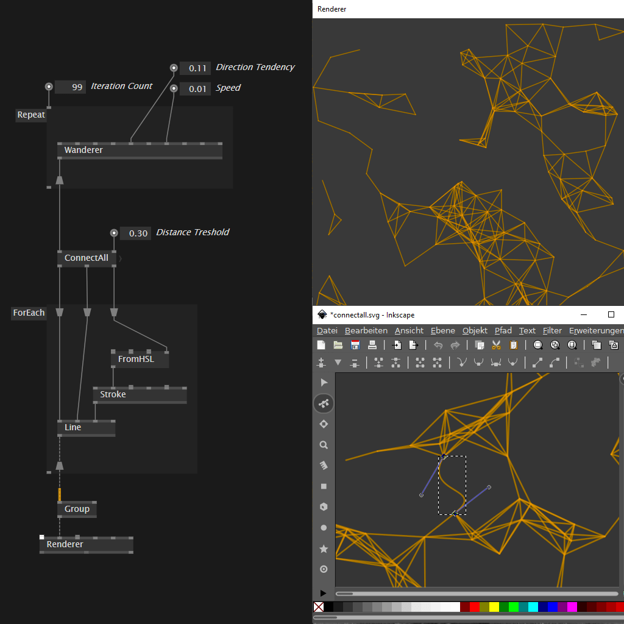The width and height of the screenshot is (624, 624).
Task: Open the insert-node options dropdown arrow
Action: (338, 363)
